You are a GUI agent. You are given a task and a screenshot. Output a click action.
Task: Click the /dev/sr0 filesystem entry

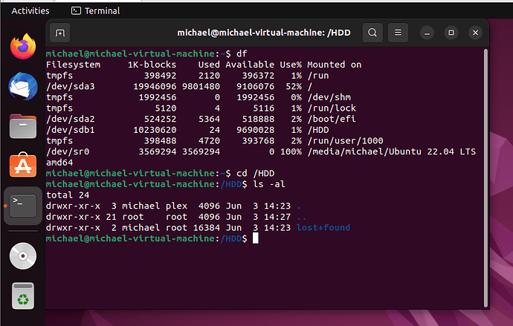click(68, 152)
